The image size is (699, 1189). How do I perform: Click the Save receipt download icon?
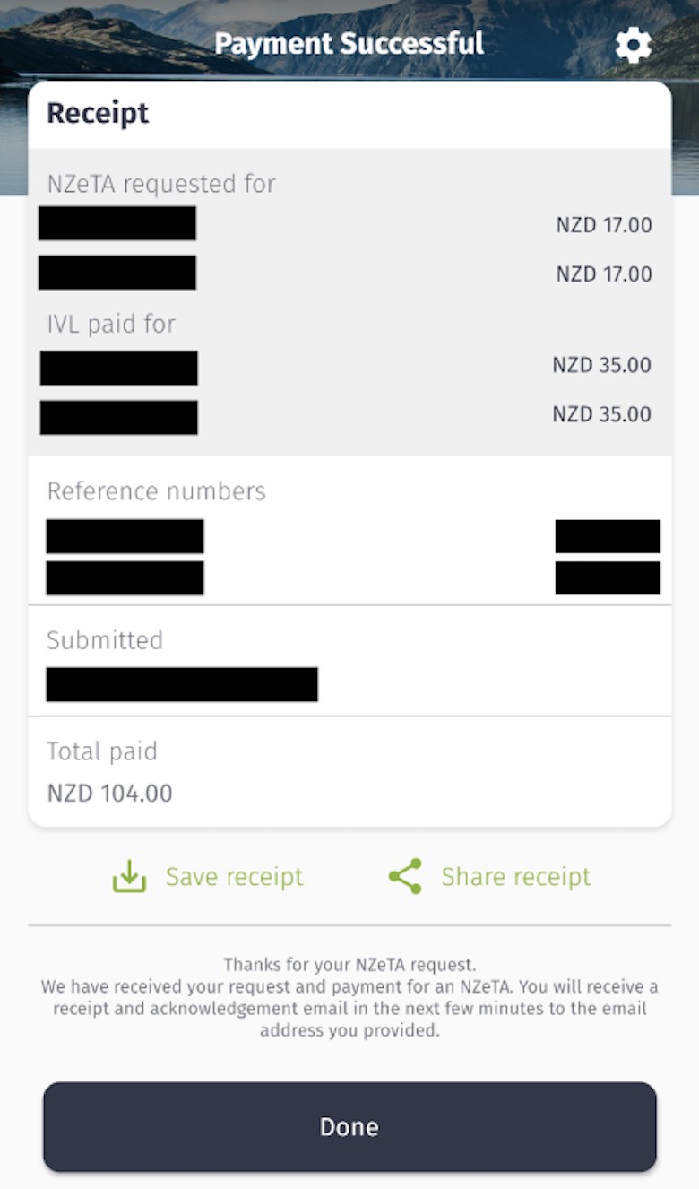(x=129, y=876)
